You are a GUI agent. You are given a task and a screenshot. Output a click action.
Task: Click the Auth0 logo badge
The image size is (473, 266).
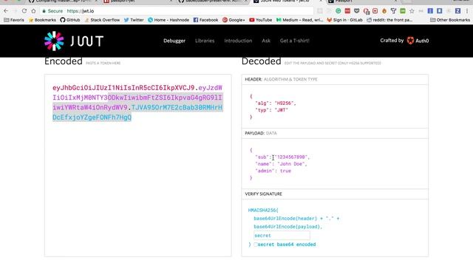pyautogui.click(x=418, y=41)
